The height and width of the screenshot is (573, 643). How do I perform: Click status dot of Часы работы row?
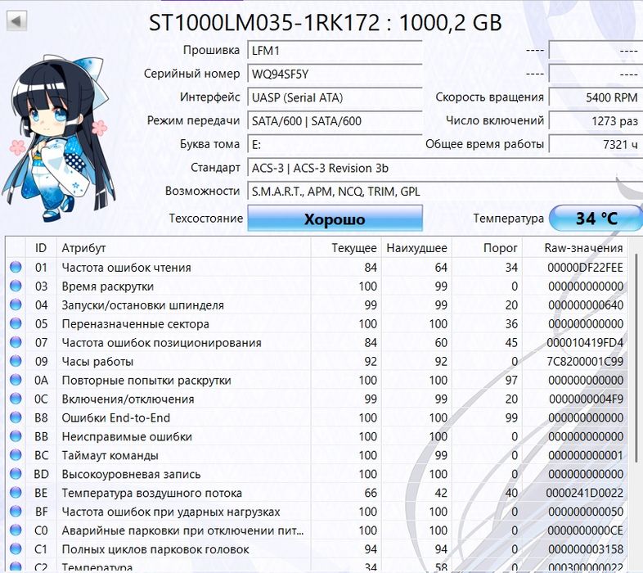[x=16, y=361]
